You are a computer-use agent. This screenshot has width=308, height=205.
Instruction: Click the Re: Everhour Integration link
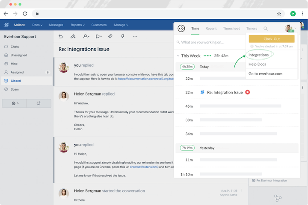tap(272, 181)
